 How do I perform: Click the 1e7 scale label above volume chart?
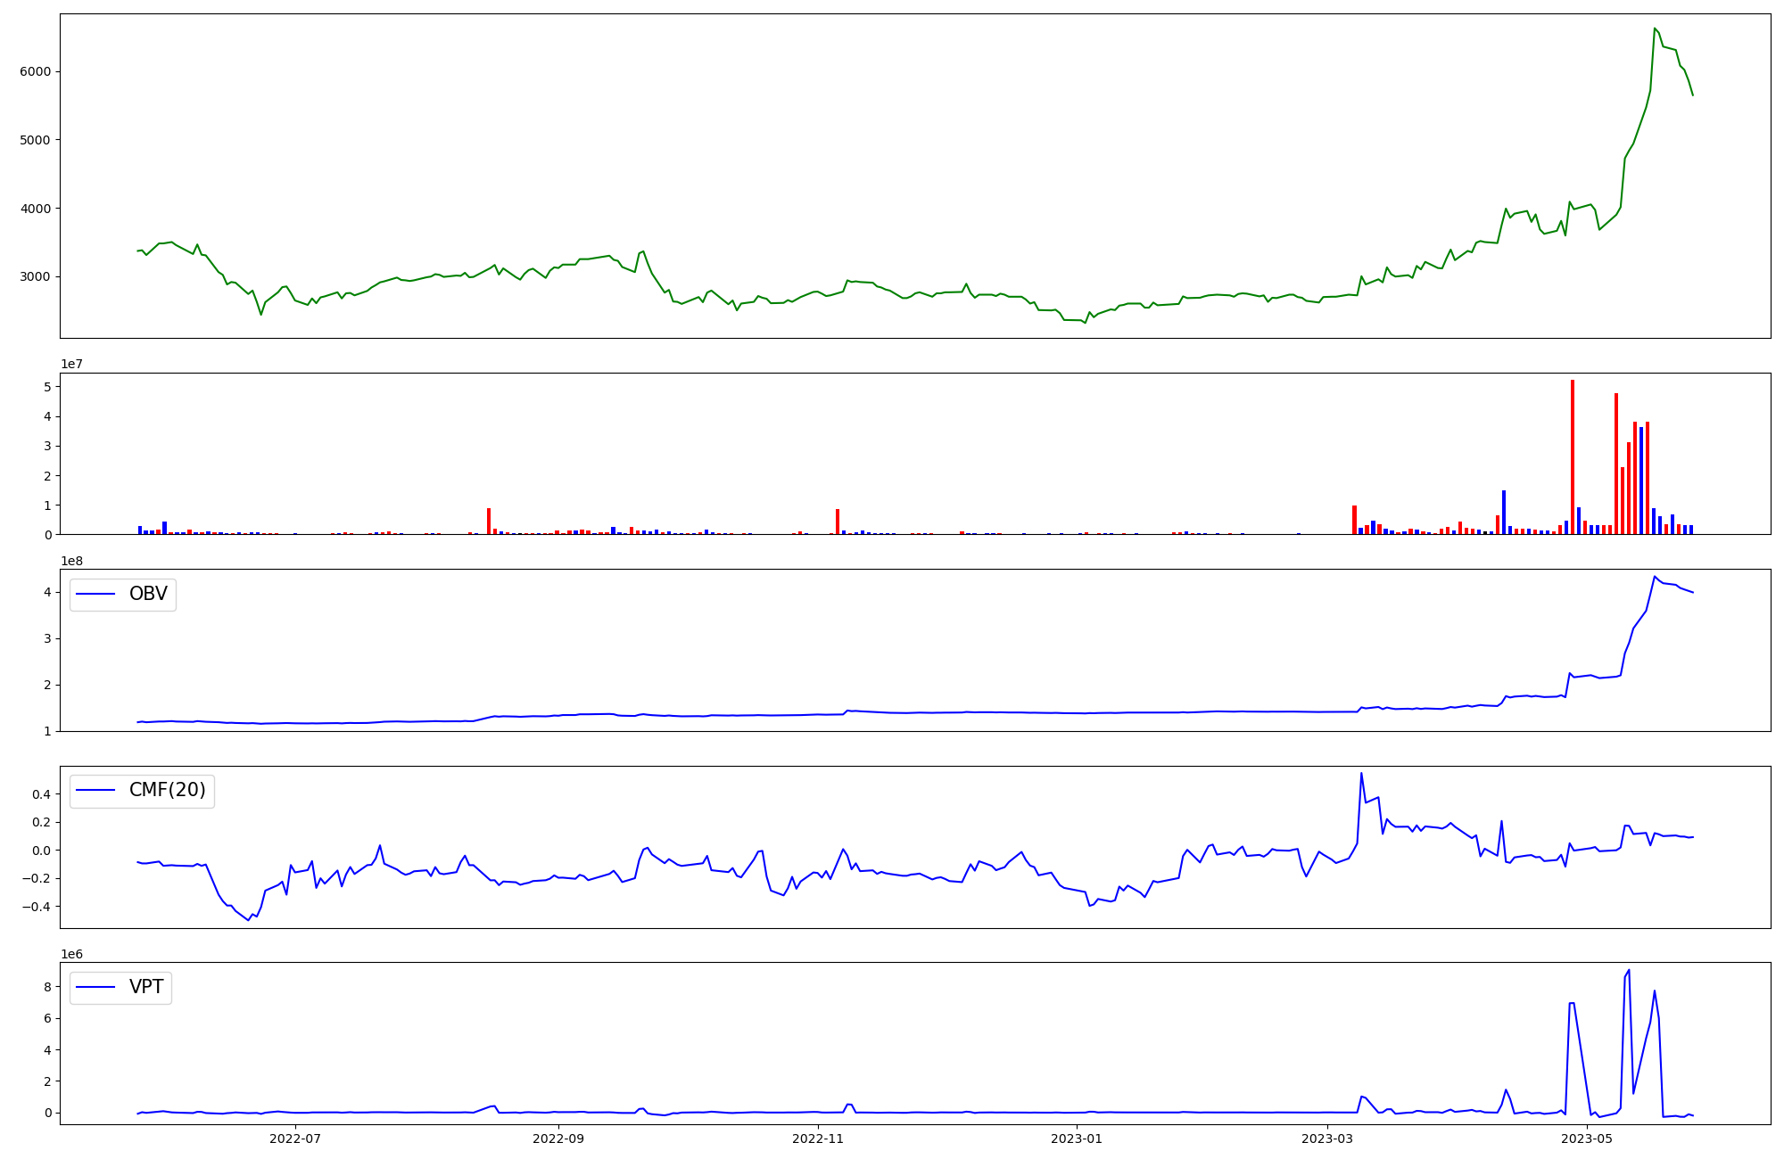point(72,364)
